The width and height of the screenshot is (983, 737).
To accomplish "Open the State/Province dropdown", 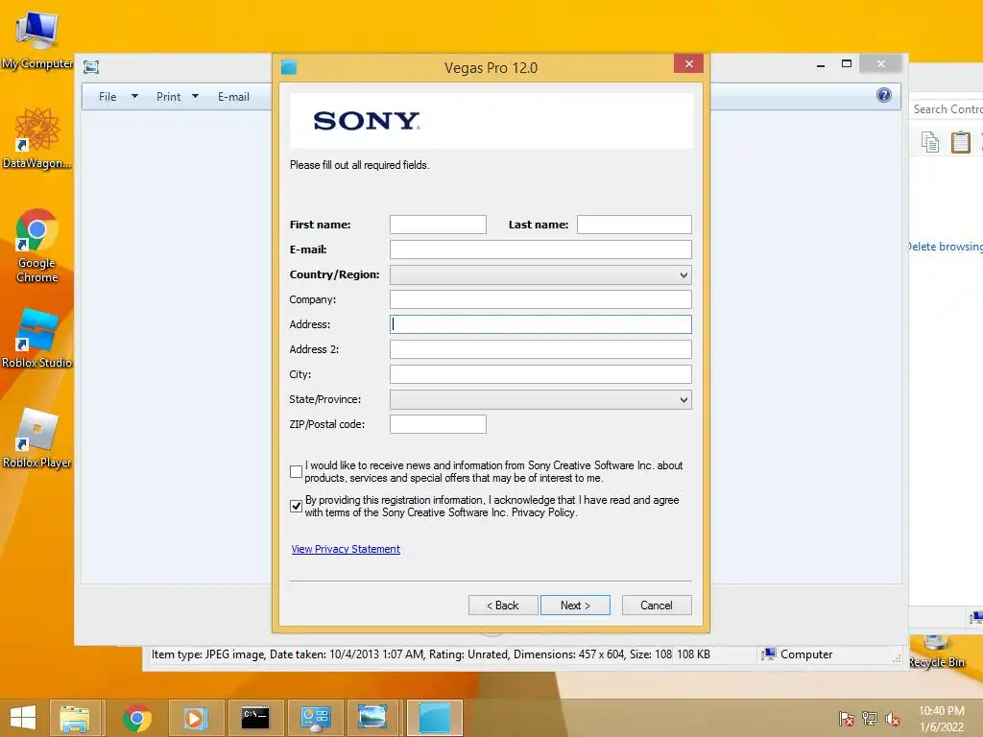I will point(540,399).
